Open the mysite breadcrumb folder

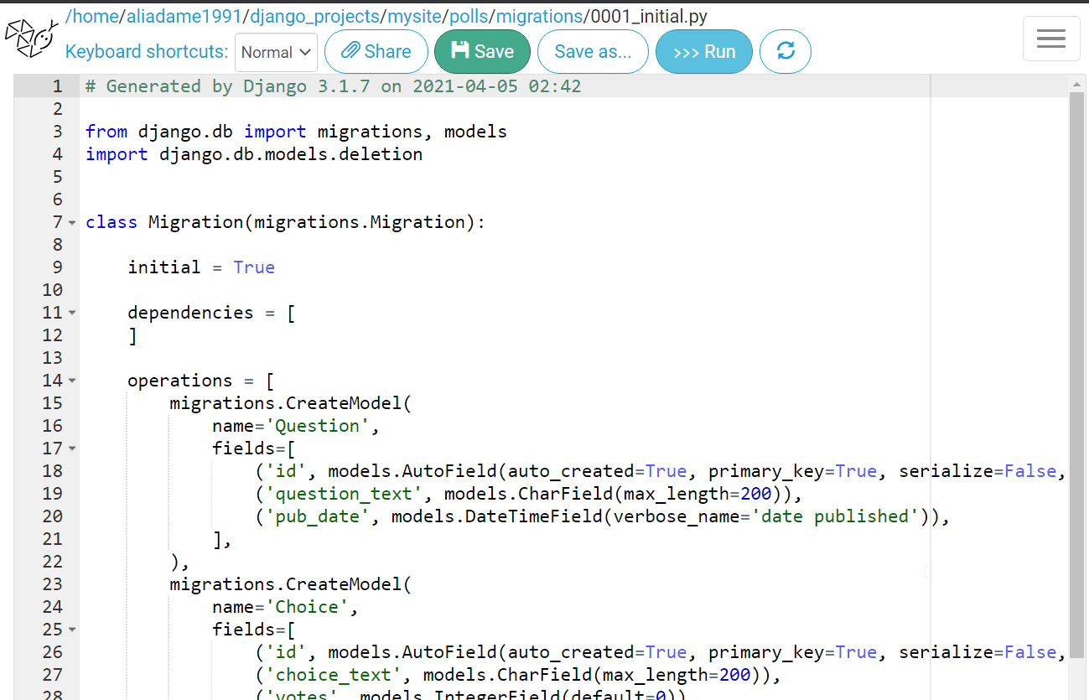[413, 16]
